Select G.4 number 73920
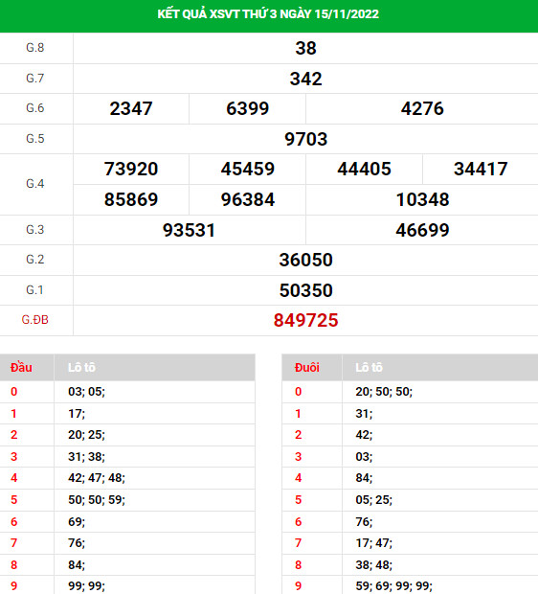538x594 pixels. coord(131,169)
